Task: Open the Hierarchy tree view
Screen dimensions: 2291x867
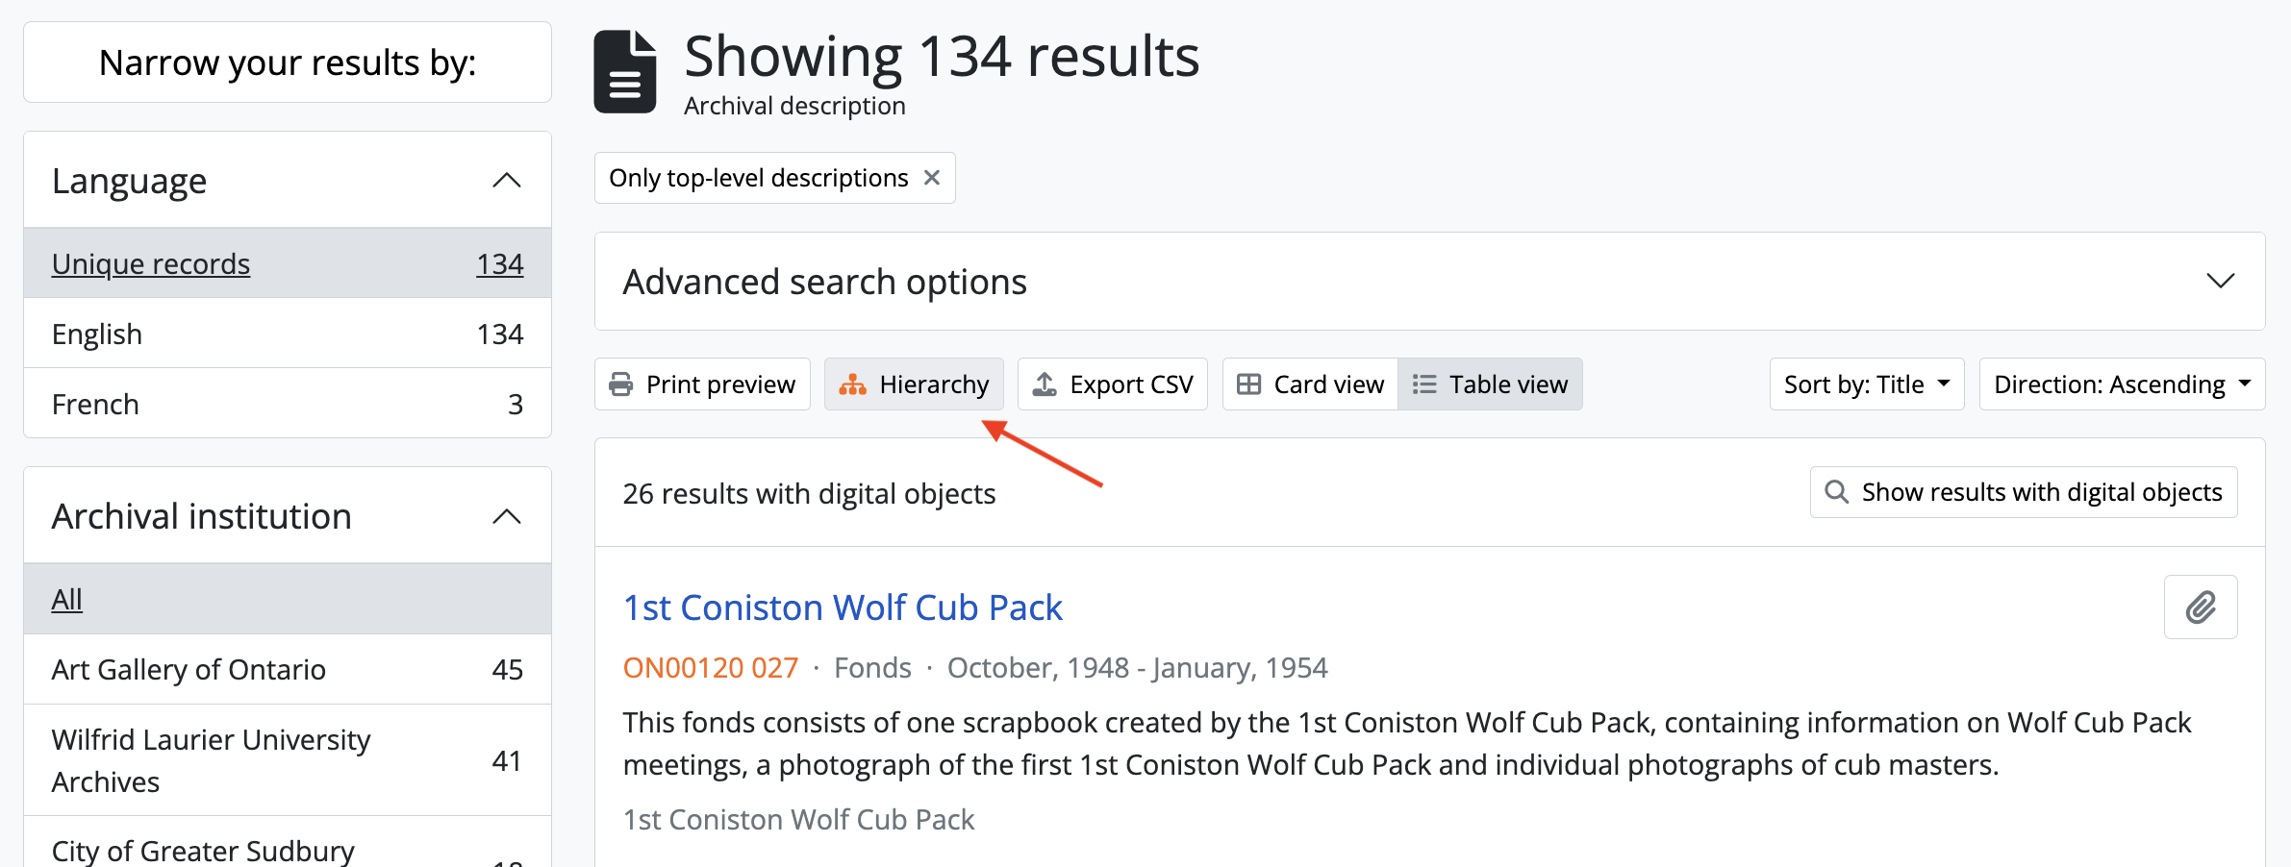Action: pos(914,384)
